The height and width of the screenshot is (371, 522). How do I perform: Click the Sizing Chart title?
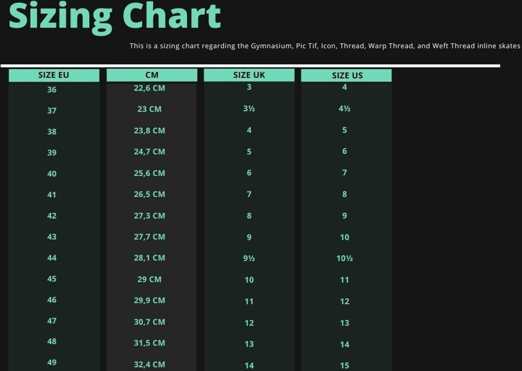115,16
